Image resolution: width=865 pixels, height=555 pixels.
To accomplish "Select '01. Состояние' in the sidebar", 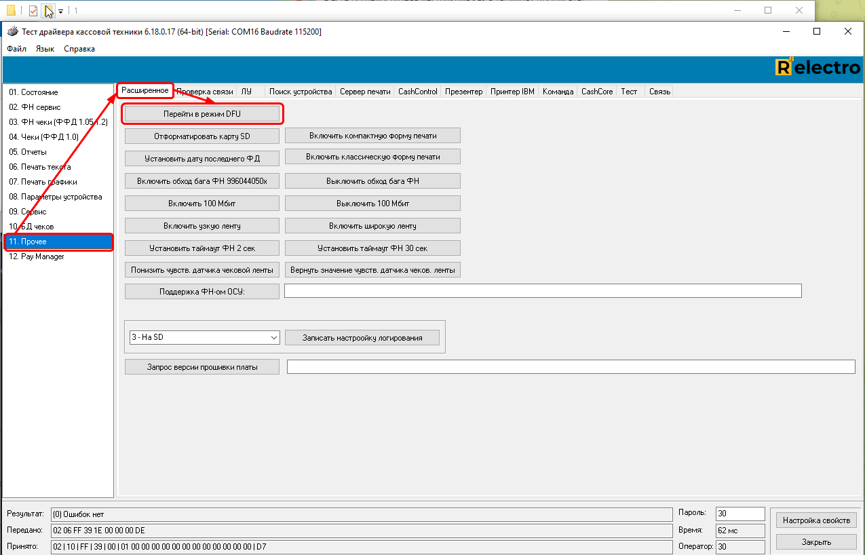I will pyautogui.click(x=33, y=92).
